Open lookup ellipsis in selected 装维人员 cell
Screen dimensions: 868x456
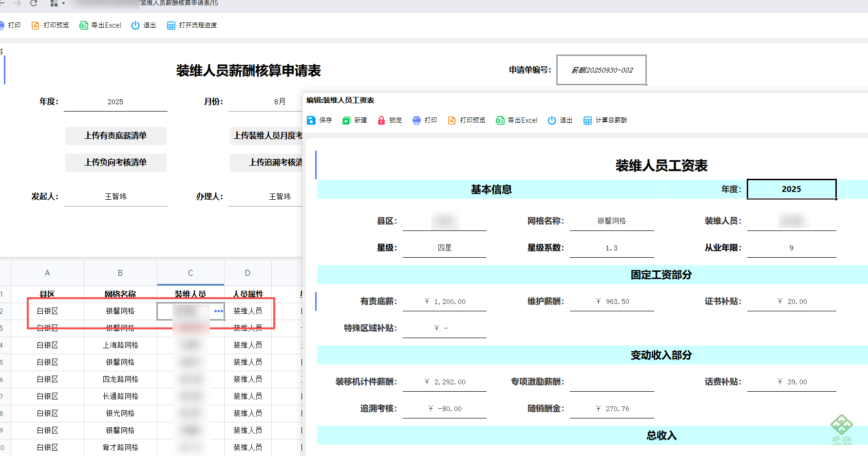219,311
